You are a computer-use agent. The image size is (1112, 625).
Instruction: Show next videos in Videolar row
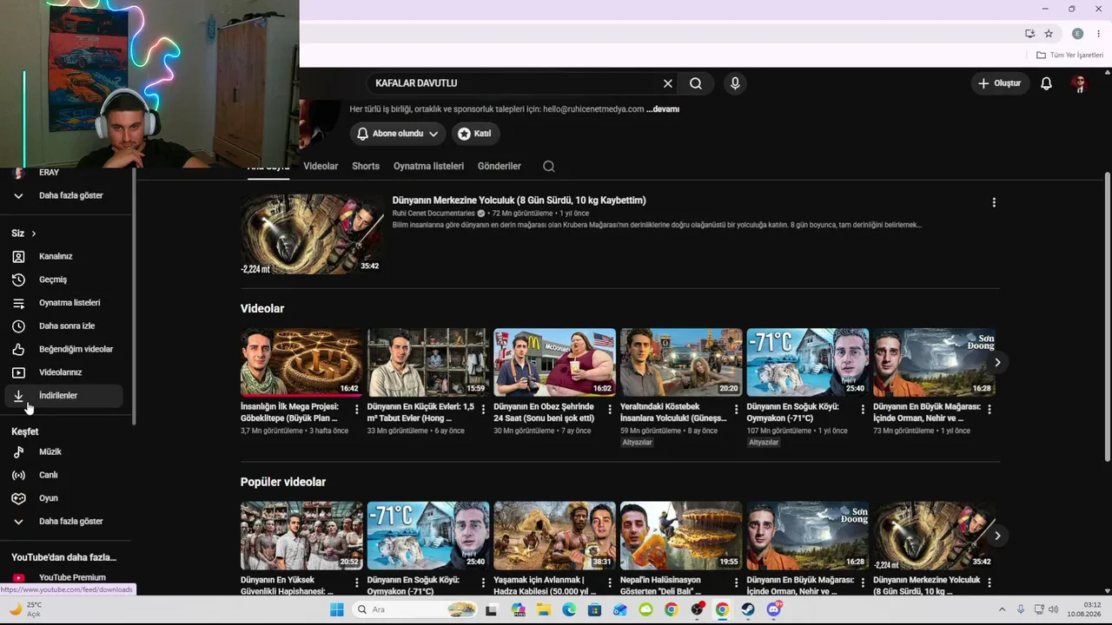coord(997,362)
